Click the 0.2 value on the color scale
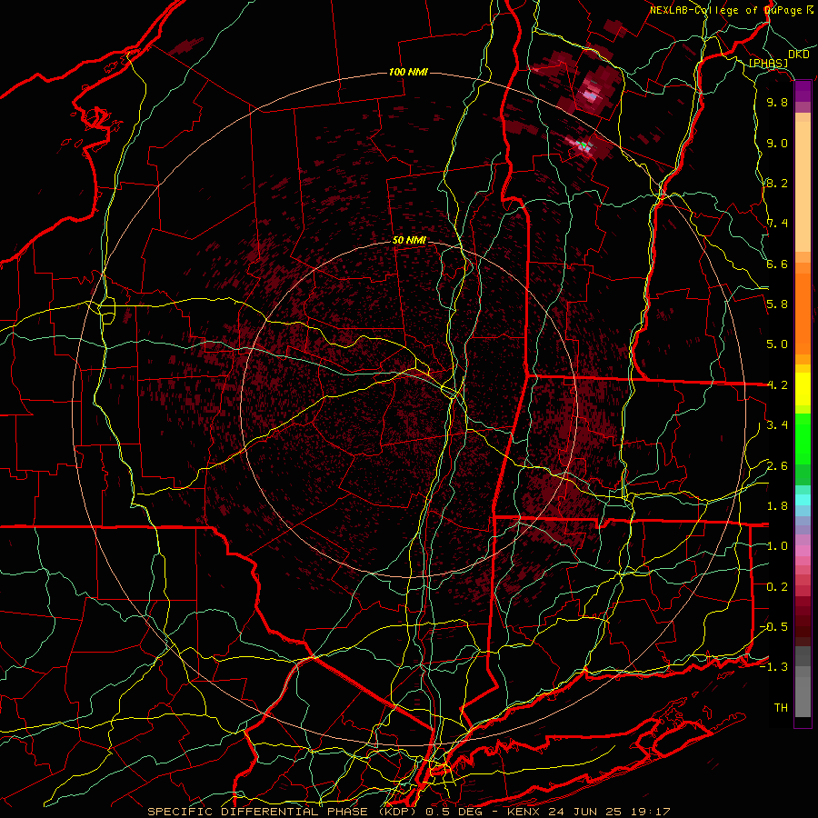 (x=777, y=587)
